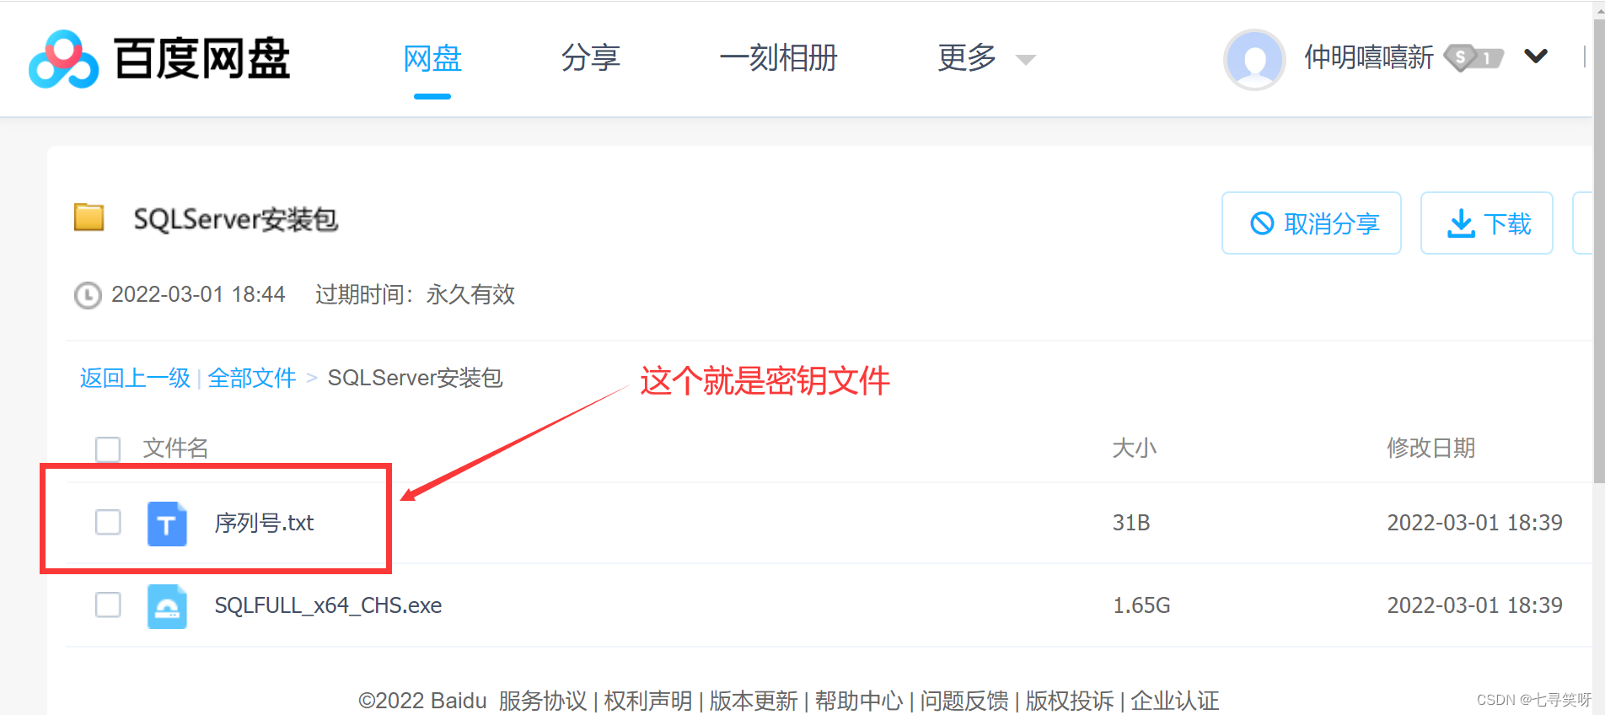1605x715 pixels.
Task: Click the blue T icon of 序列号.txt
Action: pos(167,524)
